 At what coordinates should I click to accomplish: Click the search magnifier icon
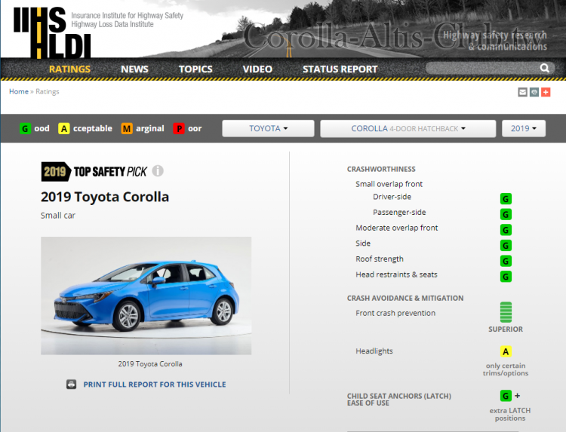coord(544,68)
